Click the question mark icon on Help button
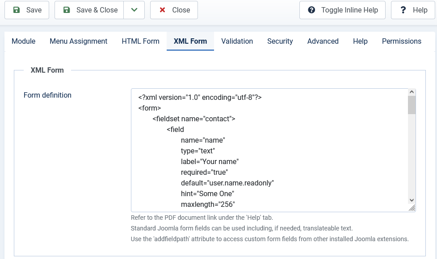Image resolution: width=437 pixels, height=259 pixels. 403,10
